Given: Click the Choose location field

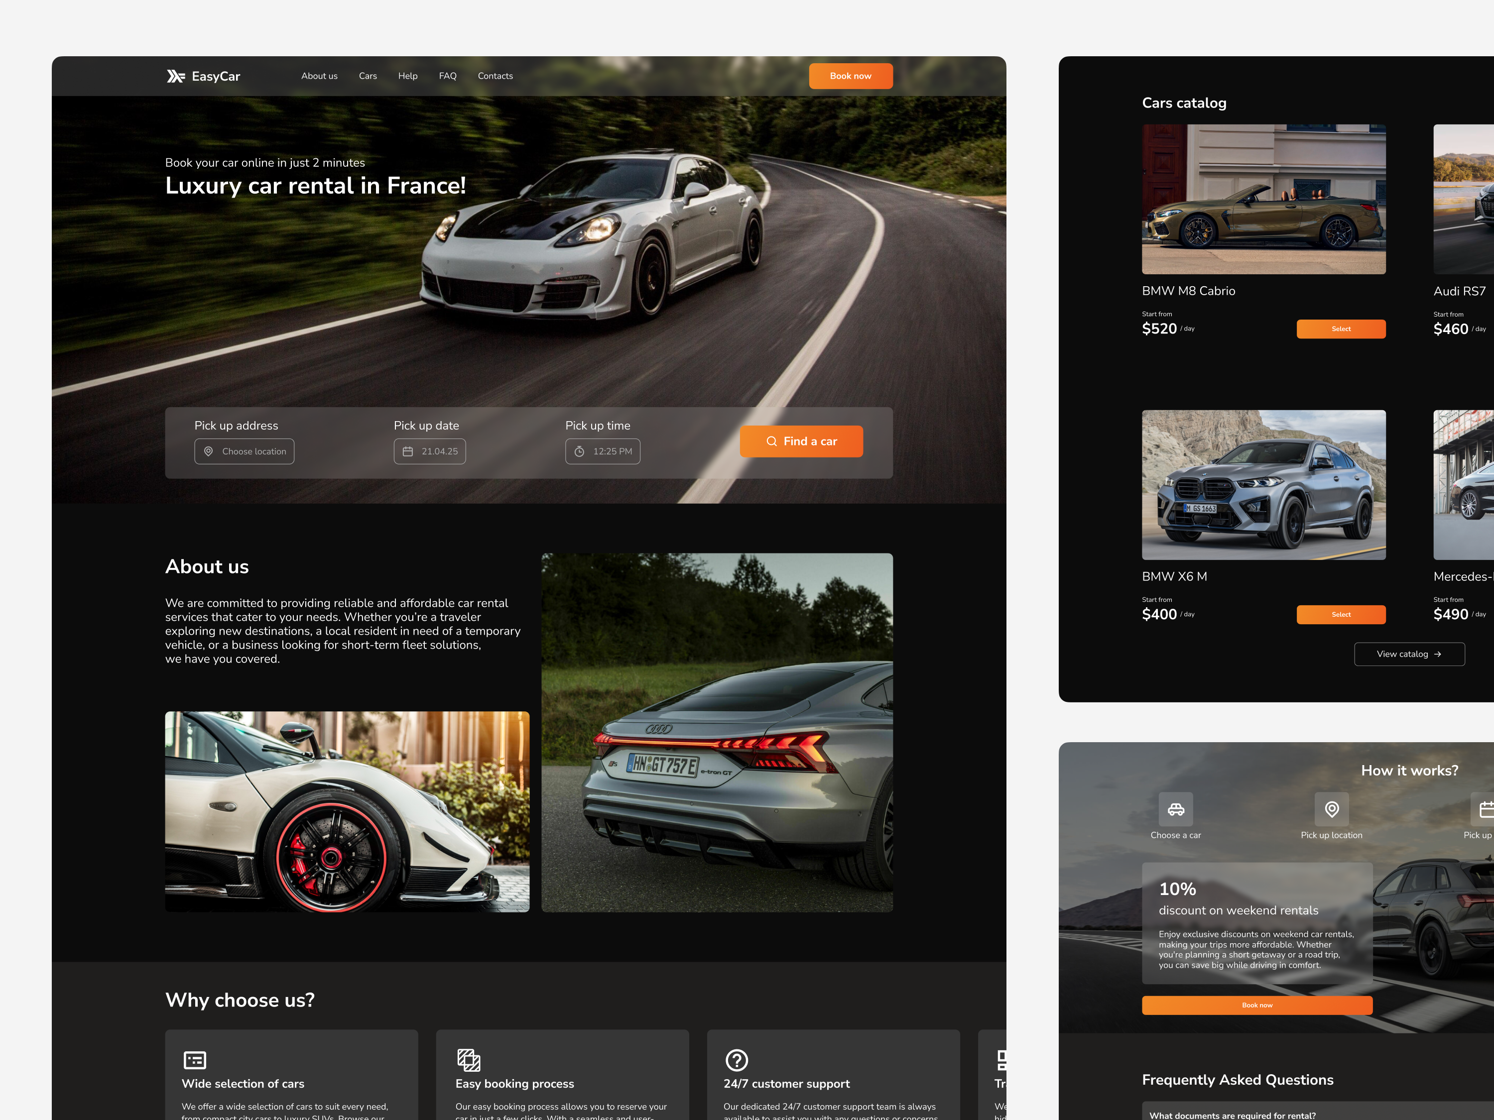Looking at the screenshot, I should pyautogui.click(x=245, y=451).
